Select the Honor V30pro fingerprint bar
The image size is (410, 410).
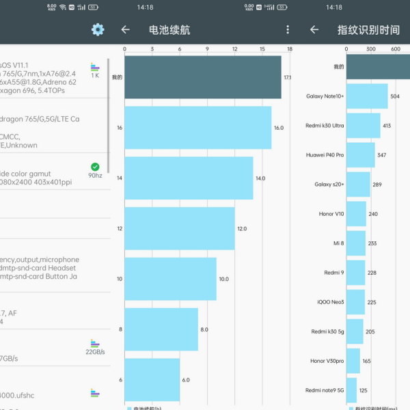pos(353,361)
